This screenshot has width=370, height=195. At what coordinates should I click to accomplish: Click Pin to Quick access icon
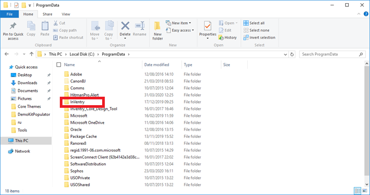click(x=13, y=26)
